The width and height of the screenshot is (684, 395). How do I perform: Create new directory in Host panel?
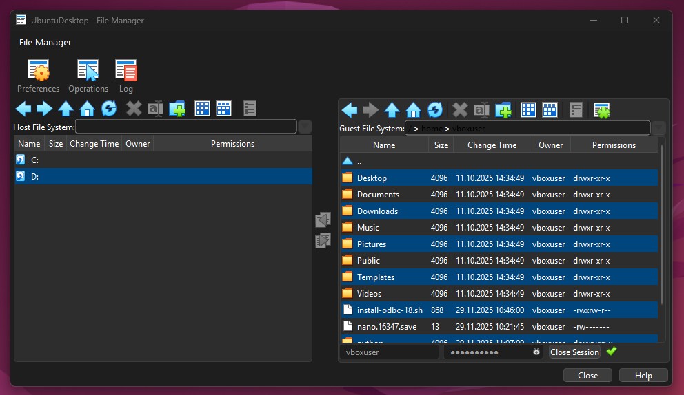177,109
